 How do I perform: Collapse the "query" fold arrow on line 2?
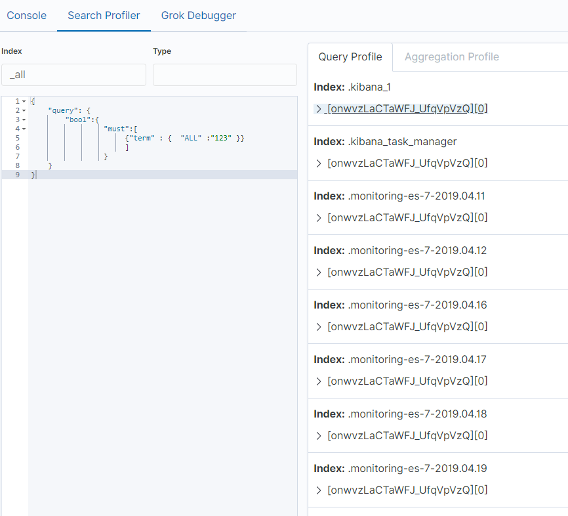point(24,110)
